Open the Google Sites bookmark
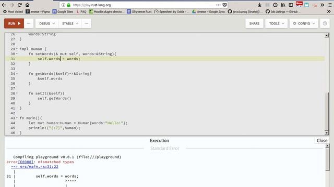Image resolution: width=334 pixels, height=187 pixels. [63, 11]
